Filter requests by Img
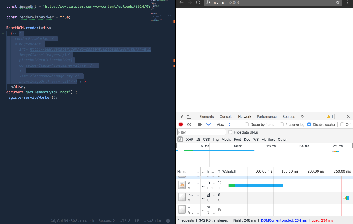Image resolution: width=353 pixels, height=224 pixels. click(x=216, y=140)
